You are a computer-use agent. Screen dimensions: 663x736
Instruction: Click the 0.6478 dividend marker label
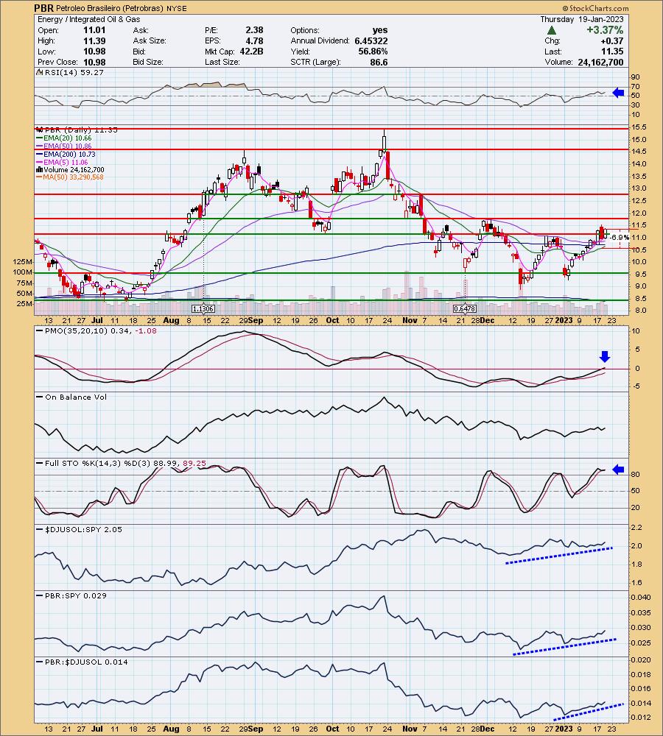(x=464, y=309)
